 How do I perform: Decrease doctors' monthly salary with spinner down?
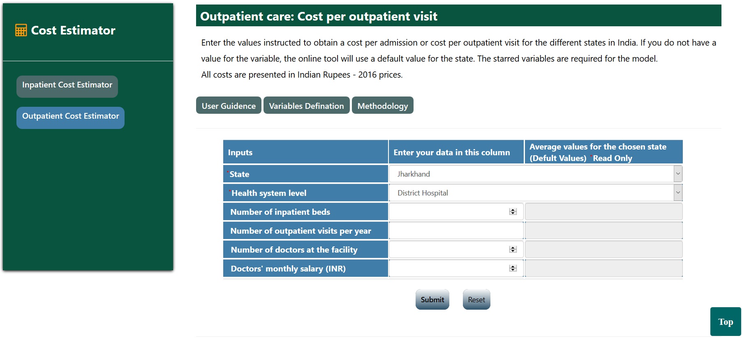click(x=513, y=270)
